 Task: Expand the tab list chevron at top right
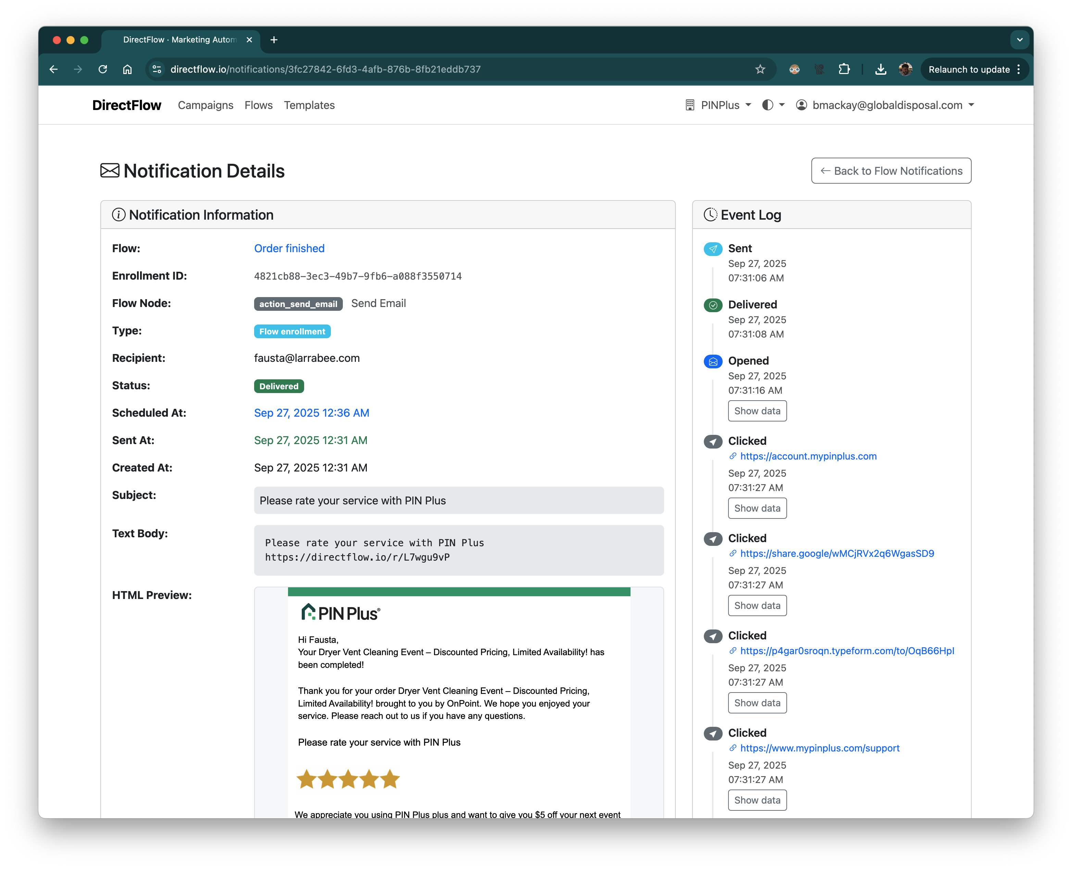click(x=1020, y=40)
